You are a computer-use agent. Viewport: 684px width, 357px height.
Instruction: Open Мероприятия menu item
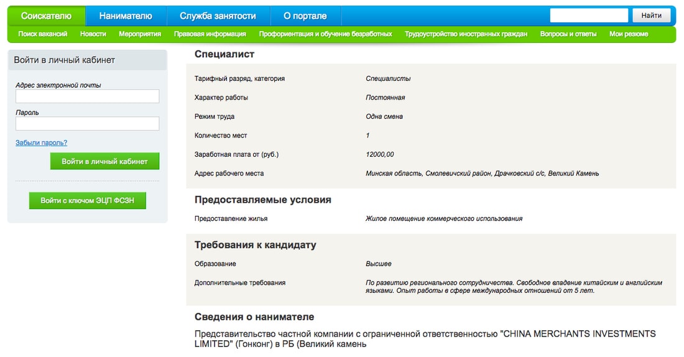point(140,34)
